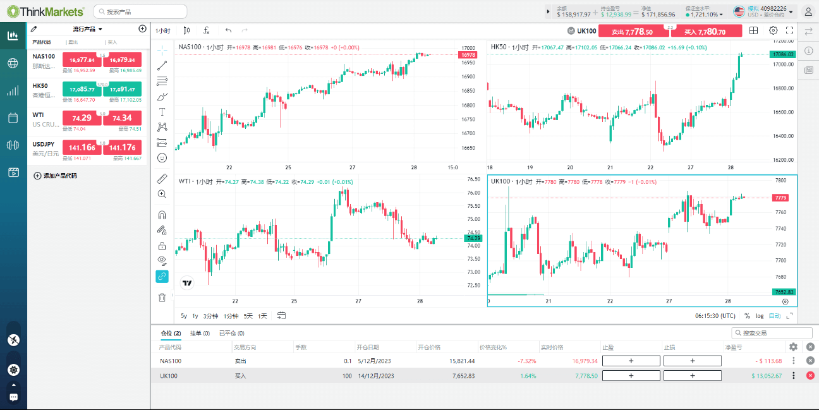Image resolution: width=819 pixels, height=410 pixels.
Task: Click the pencil edit watchlist icon
Action: pos(34,29)
